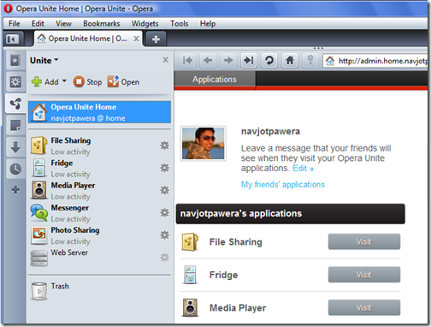Open Media Player settings gear

(x=164, y=190)
